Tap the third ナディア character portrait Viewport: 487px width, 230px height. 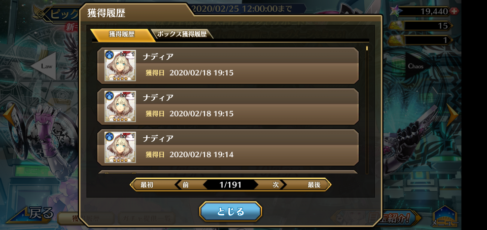(x=120, y=147)
